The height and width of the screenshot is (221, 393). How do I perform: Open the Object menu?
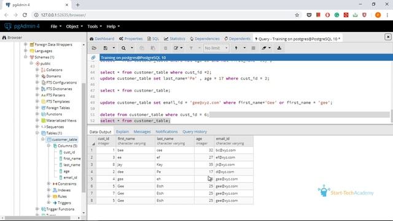[74, 26]
